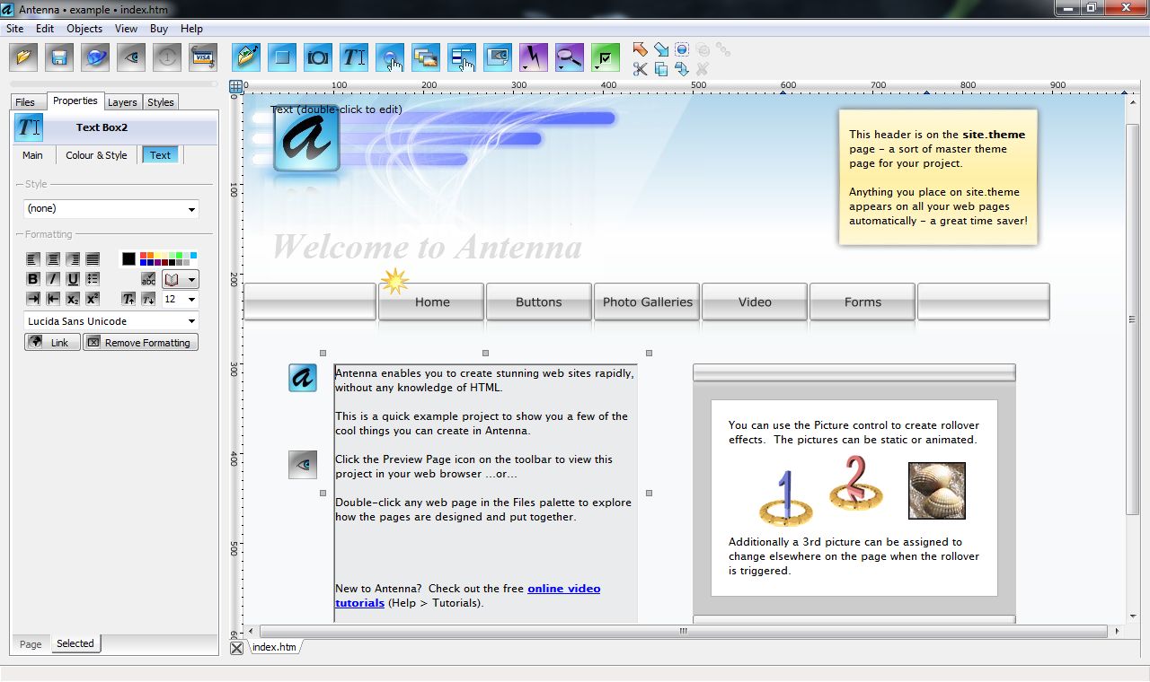Select the navigation menu tool with the hand pointer

tap(462, 57)
